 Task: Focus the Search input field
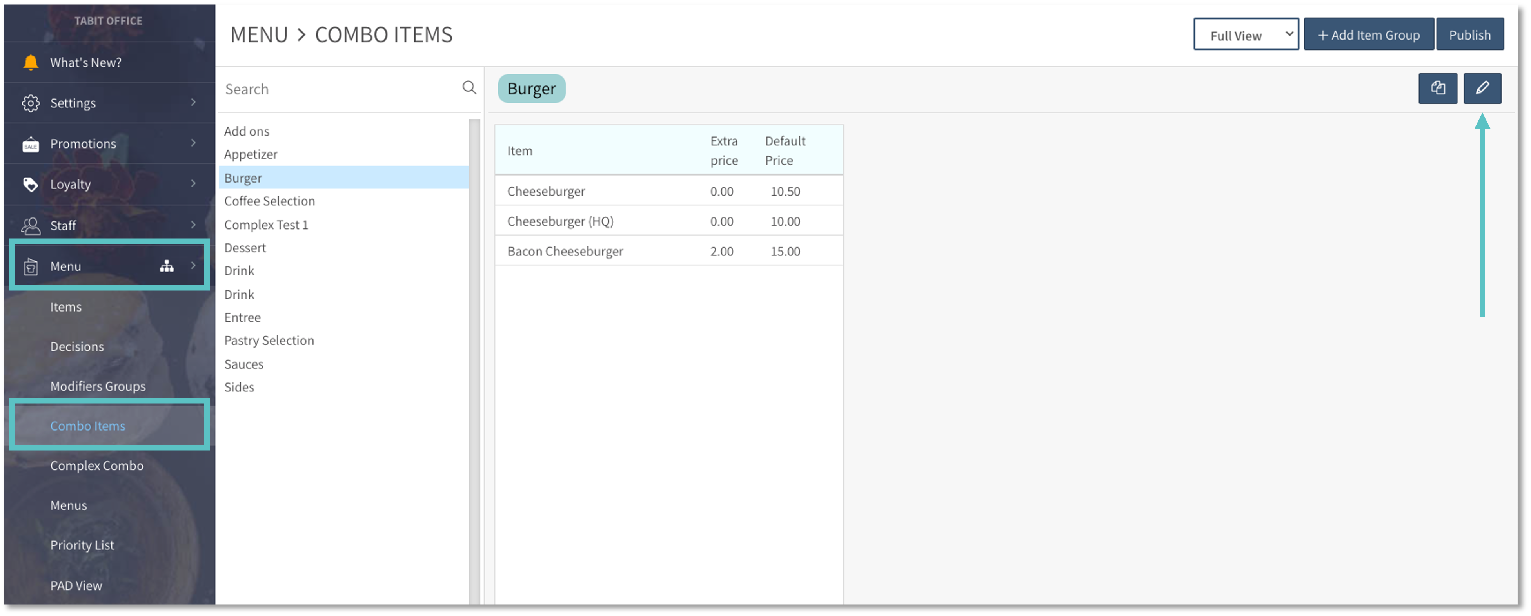[x=339, y=89]
